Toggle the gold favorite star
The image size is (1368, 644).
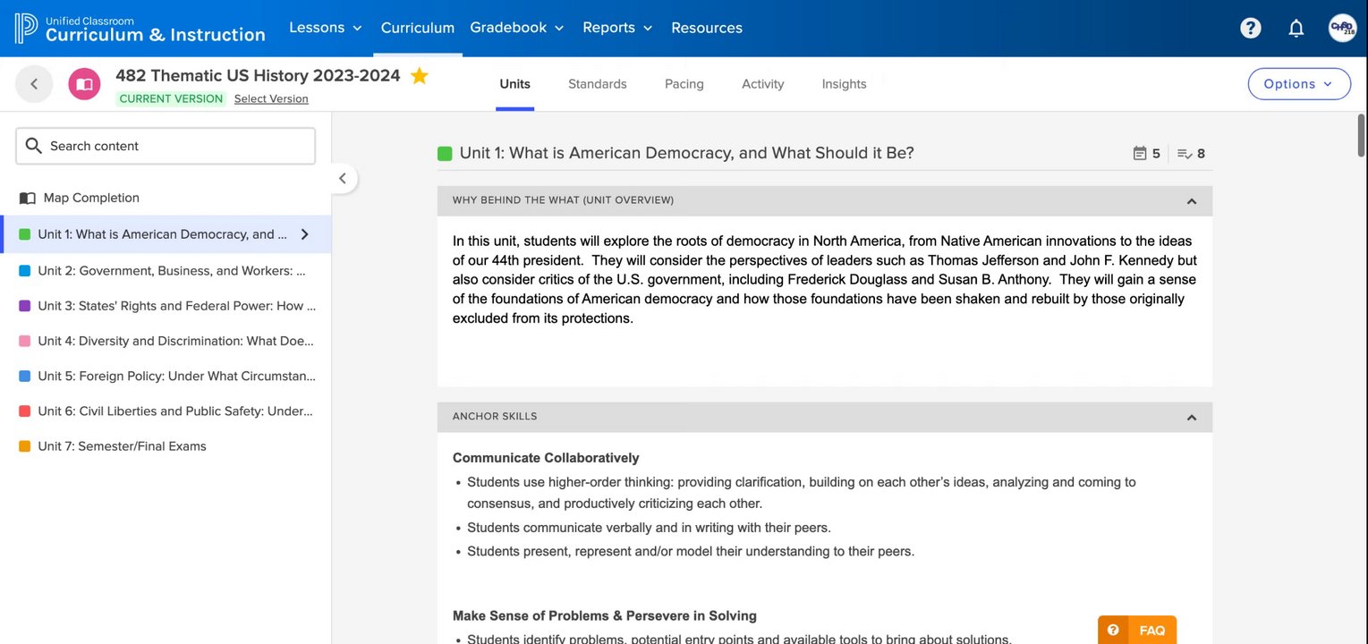[x=419, y=76]
